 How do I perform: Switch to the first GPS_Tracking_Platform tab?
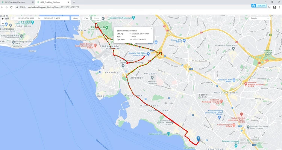click(17, 2)
